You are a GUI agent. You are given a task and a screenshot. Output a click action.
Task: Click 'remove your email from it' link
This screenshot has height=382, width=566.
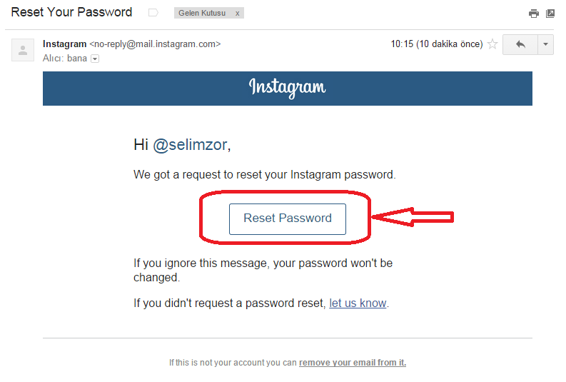coord(353,363)
